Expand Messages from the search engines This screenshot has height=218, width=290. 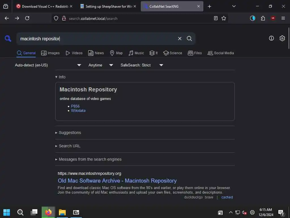[x=88, y=159]
